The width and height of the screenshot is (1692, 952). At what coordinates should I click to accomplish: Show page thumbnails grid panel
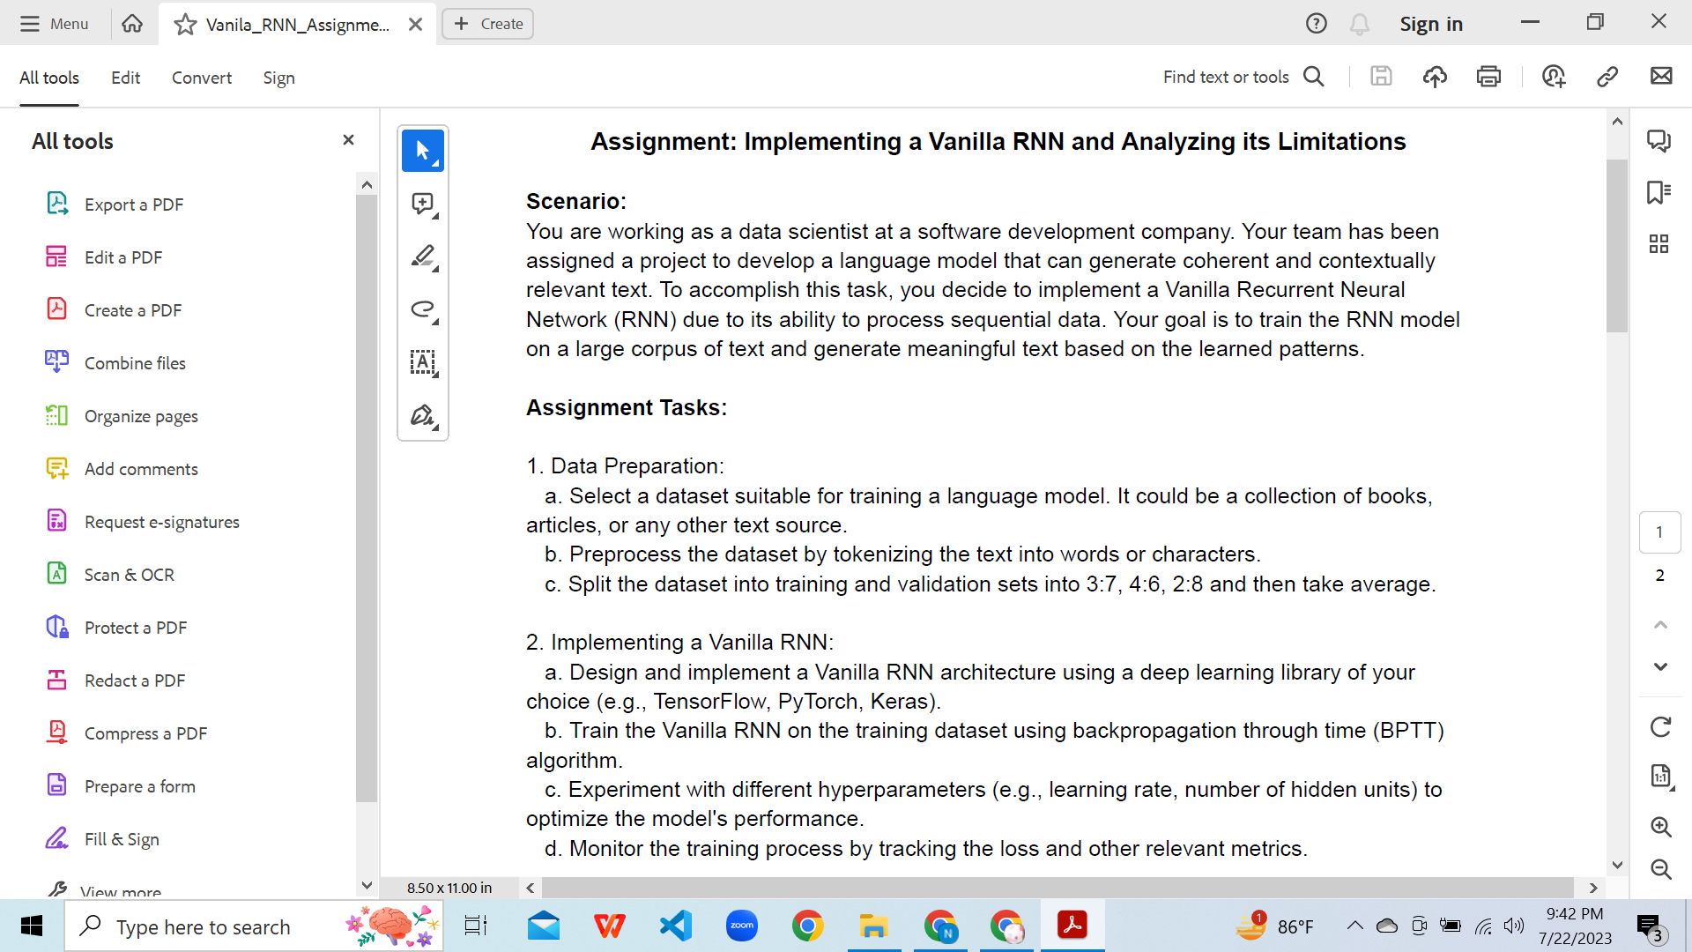(1659, 244)
